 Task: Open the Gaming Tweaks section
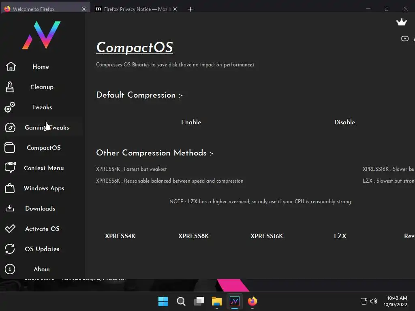point(47,128)
